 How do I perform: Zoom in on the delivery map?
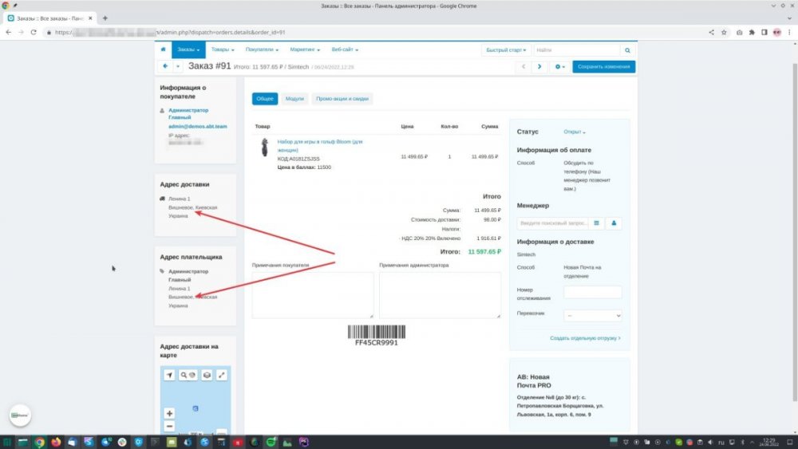169,413
